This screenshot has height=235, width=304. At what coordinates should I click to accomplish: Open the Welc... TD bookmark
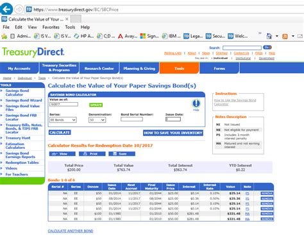pyautogui.click(x=237, y=36)
